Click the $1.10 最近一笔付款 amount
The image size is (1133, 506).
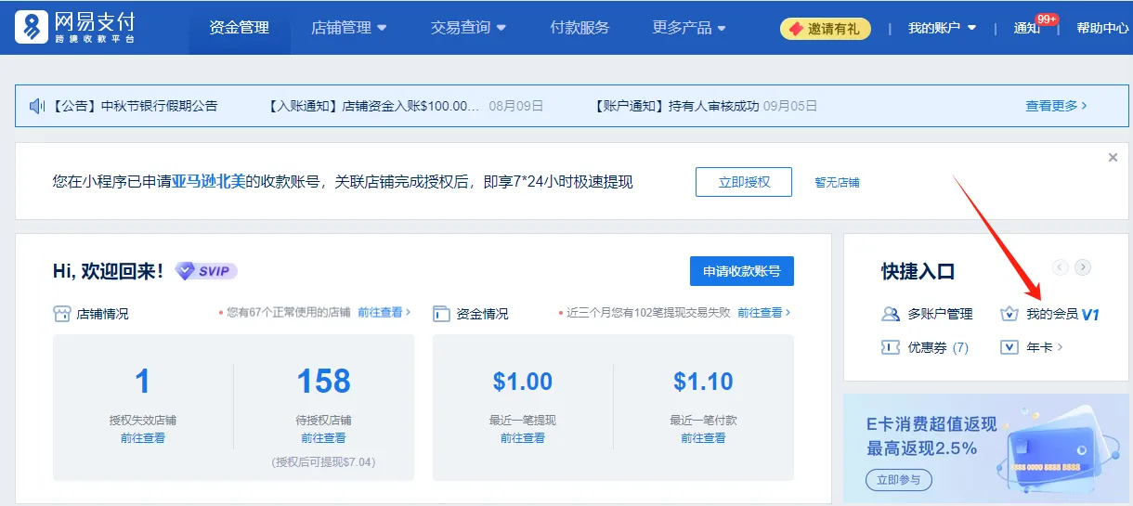click(703, 382)
